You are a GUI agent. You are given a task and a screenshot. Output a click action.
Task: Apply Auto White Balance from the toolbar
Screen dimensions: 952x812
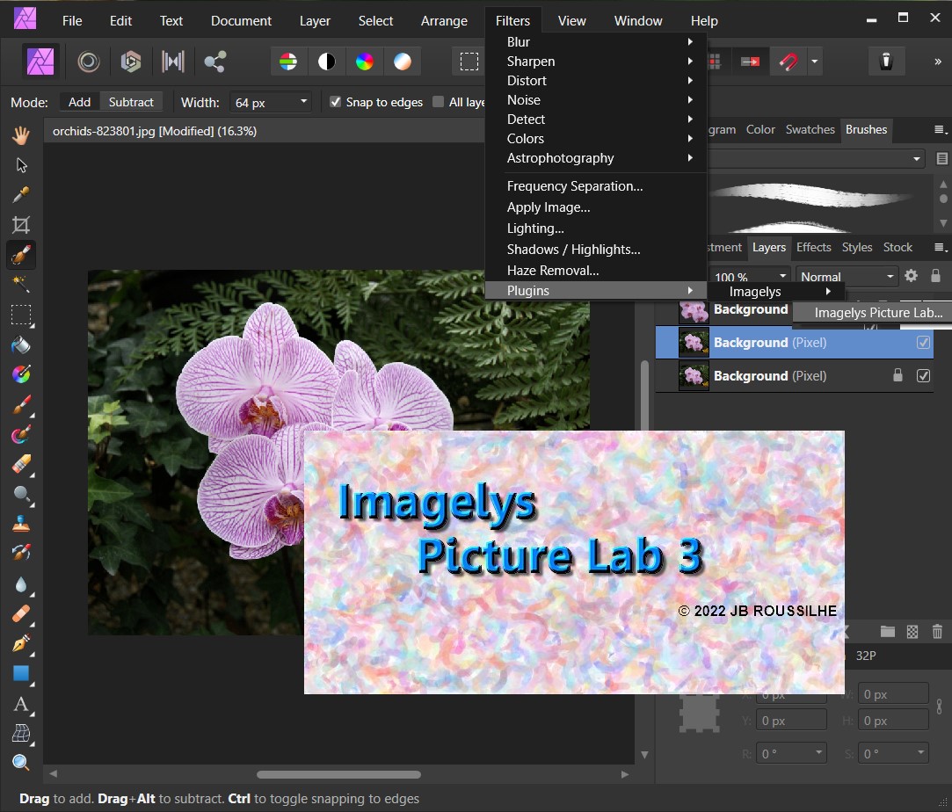click(403, 62)
